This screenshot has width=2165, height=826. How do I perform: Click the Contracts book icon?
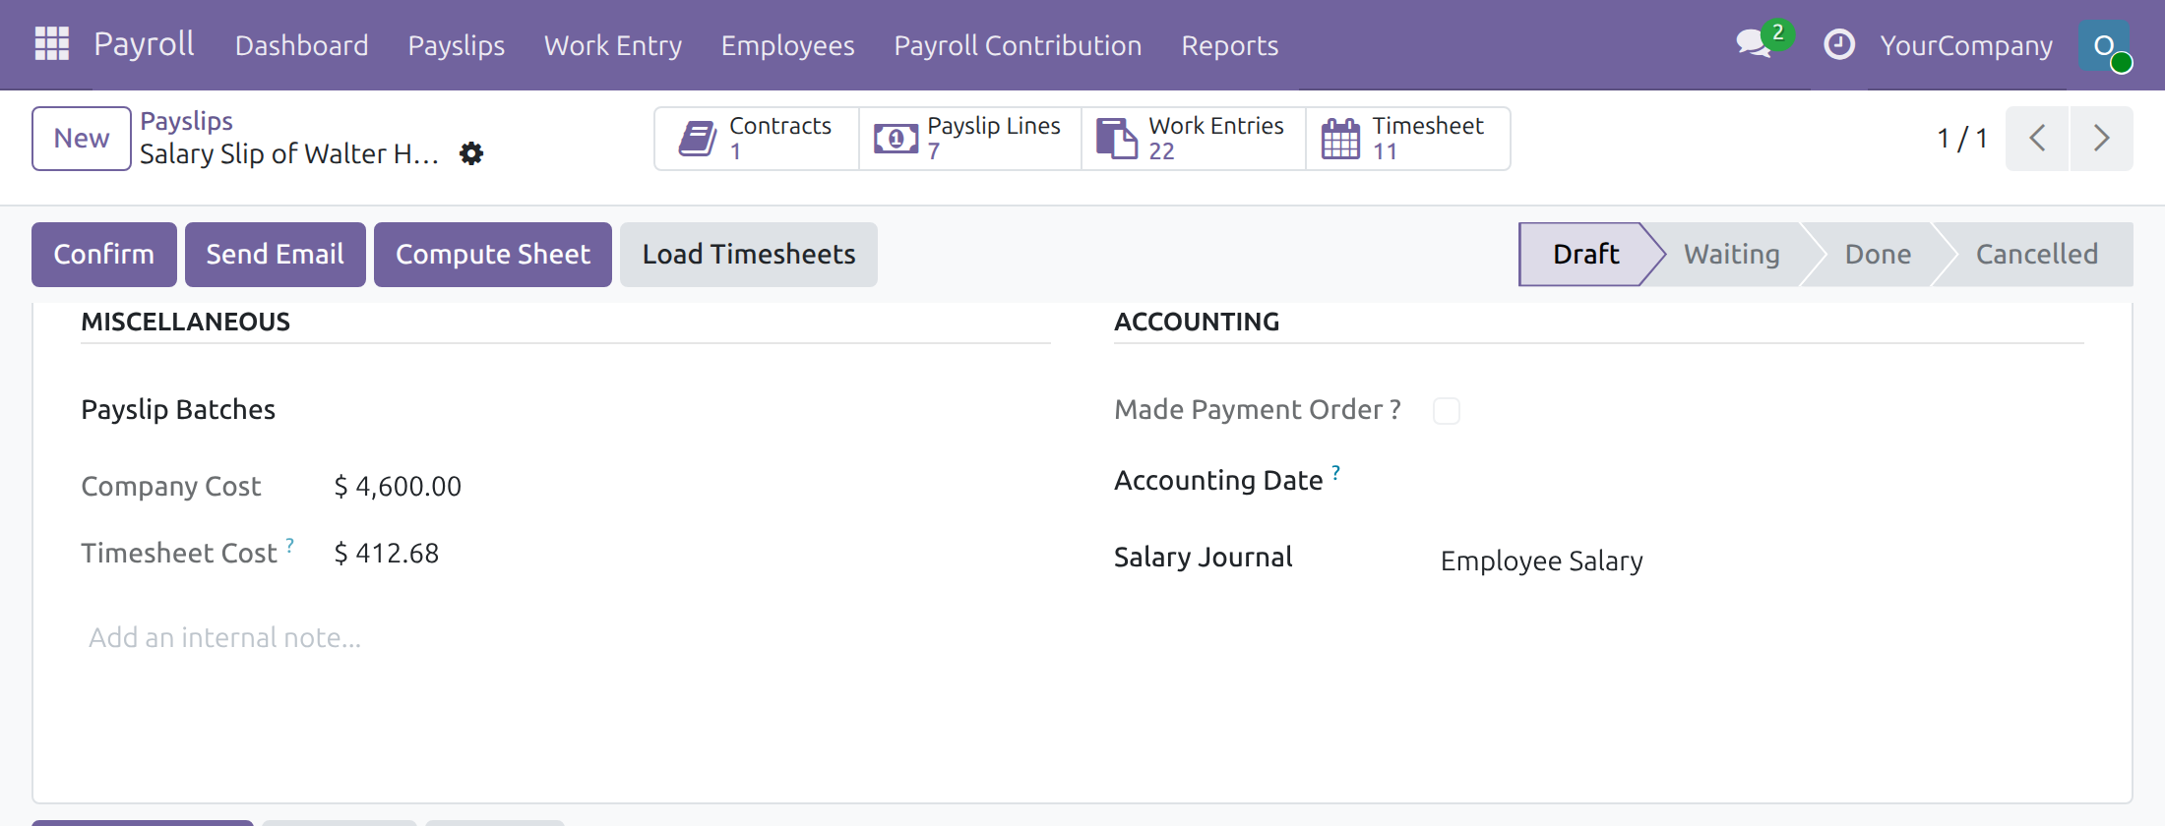tap(698, 139)
